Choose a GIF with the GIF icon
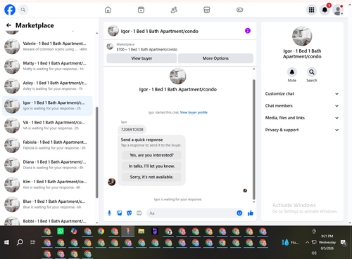The width and height of the screenshot is (352, 259). coord(139,213)
